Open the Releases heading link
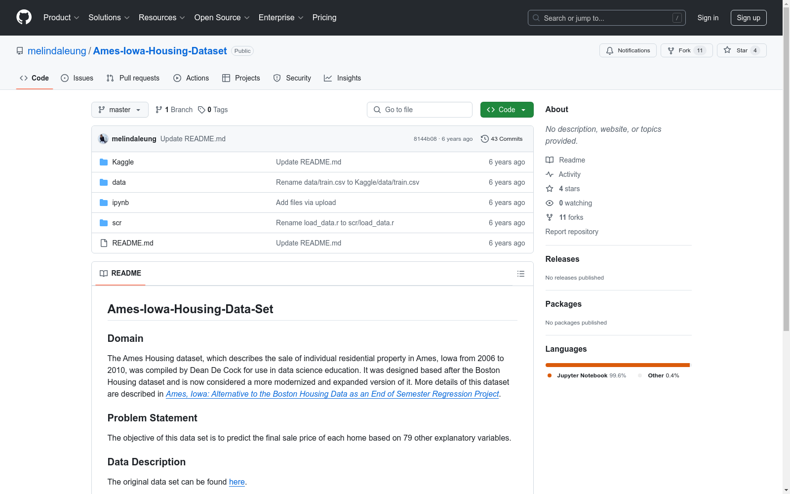Screen dimensions: 790x494 [x=562, y=259]
